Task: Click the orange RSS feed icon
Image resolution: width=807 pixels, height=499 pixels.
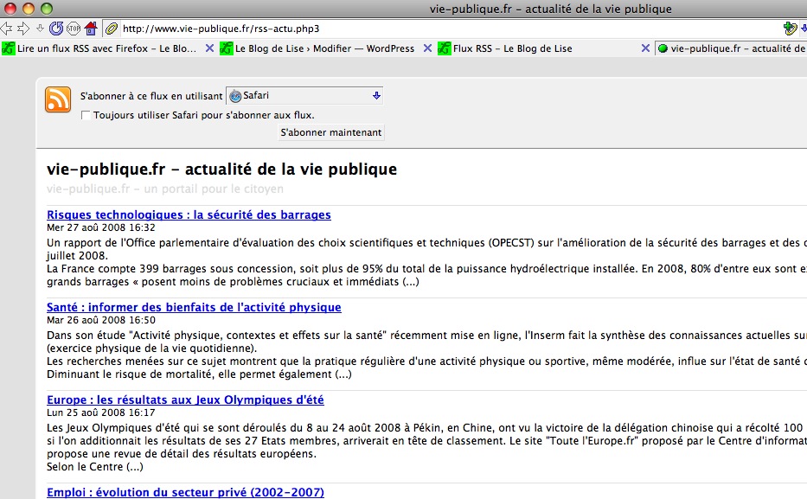Action: tap(58, 100)
